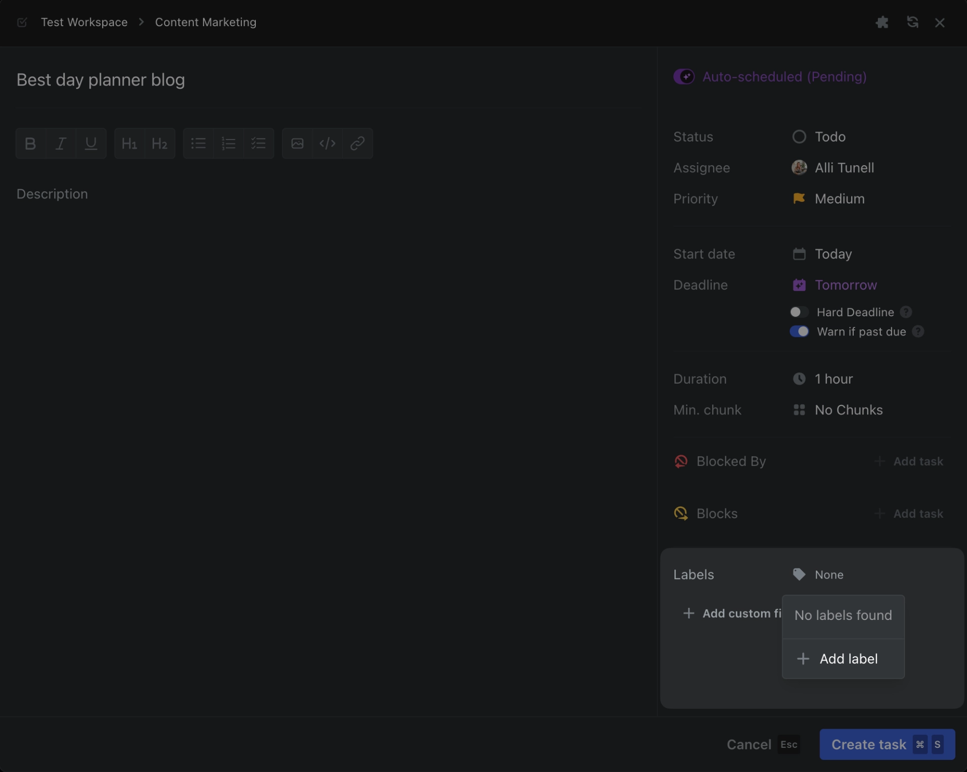Open the Duration picker showing 1 hour
Screen dimensions: 967x772
pyautogui.click(x=834, y=379)
